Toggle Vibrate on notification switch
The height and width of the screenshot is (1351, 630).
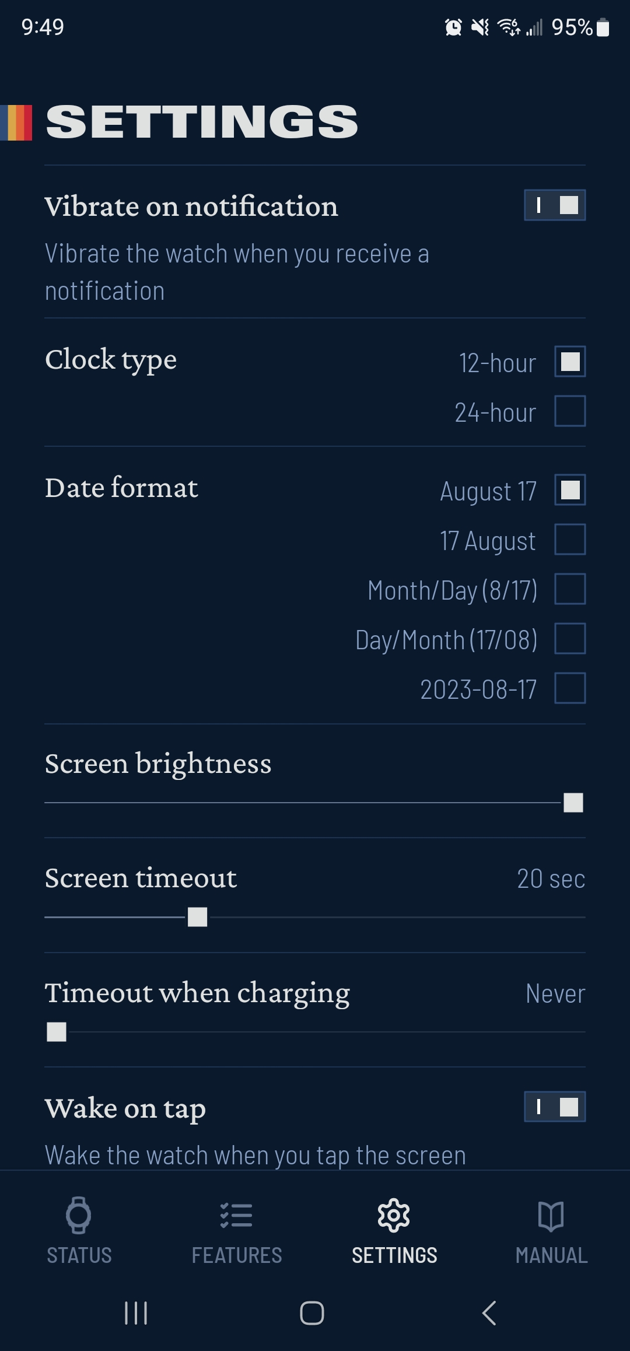(x=555, y=205)
